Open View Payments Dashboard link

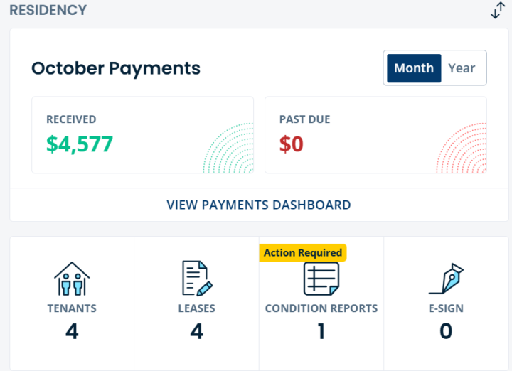click(x=259, y=205)
